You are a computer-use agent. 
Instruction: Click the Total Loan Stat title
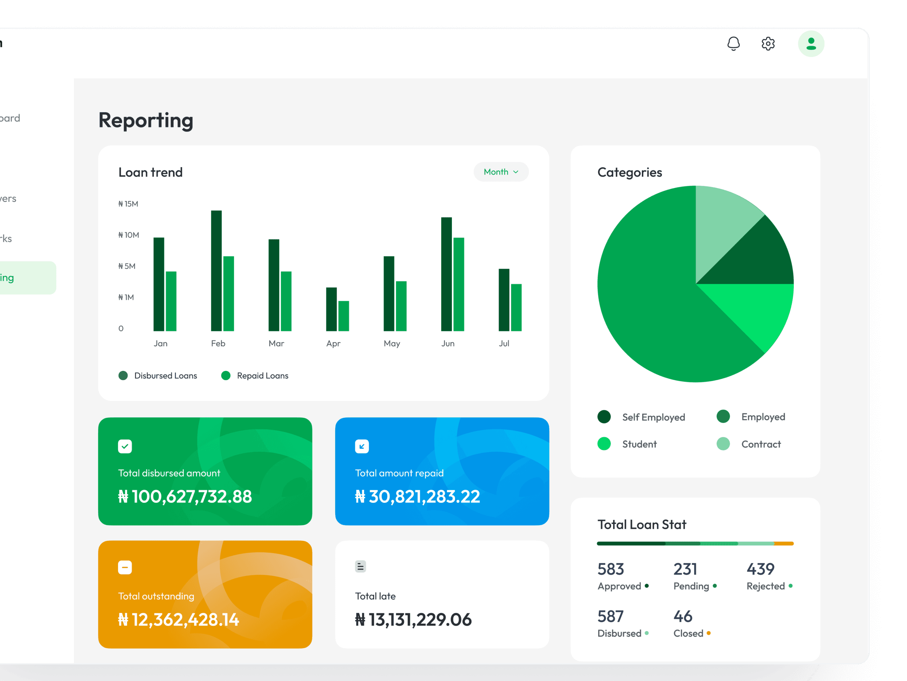(x=642, y=524)
